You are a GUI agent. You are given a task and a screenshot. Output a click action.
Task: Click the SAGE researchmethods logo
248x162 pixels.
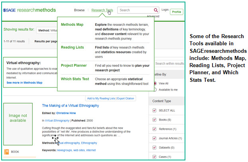[30, 10]
